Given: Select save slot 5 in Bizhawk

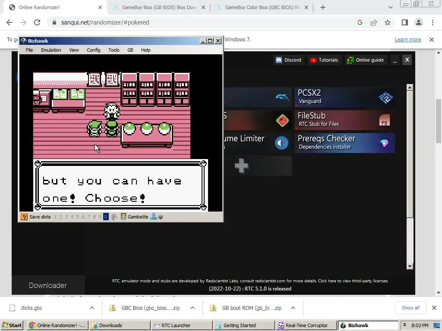Looking at the screenshot, I should 78,217.
